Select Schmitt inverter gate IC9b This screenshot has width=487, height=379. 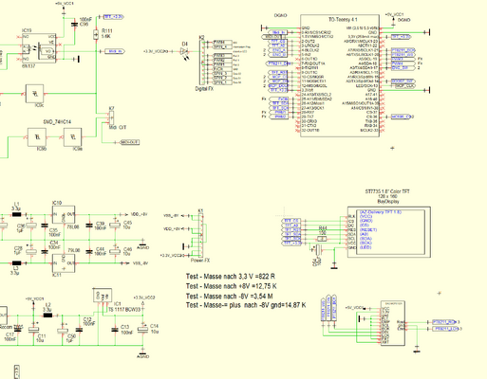tap(37, 137)
